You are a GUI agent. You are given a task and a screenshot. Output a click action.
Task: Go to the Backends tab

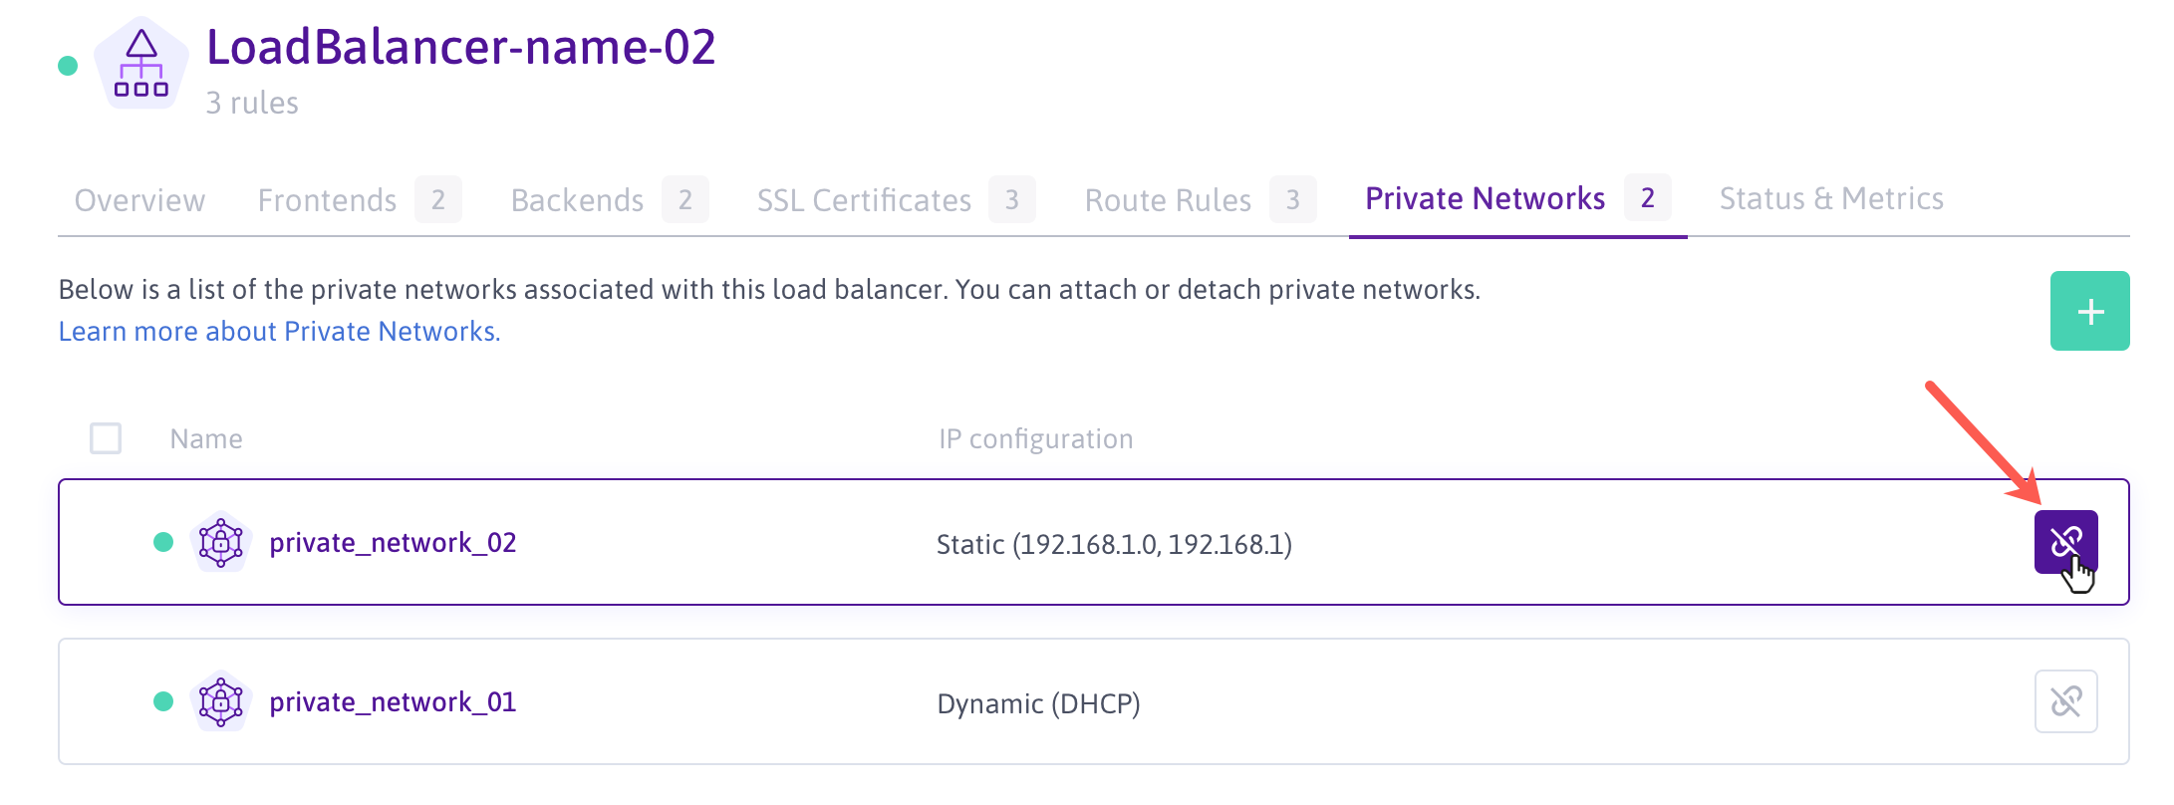pos(578,200)
